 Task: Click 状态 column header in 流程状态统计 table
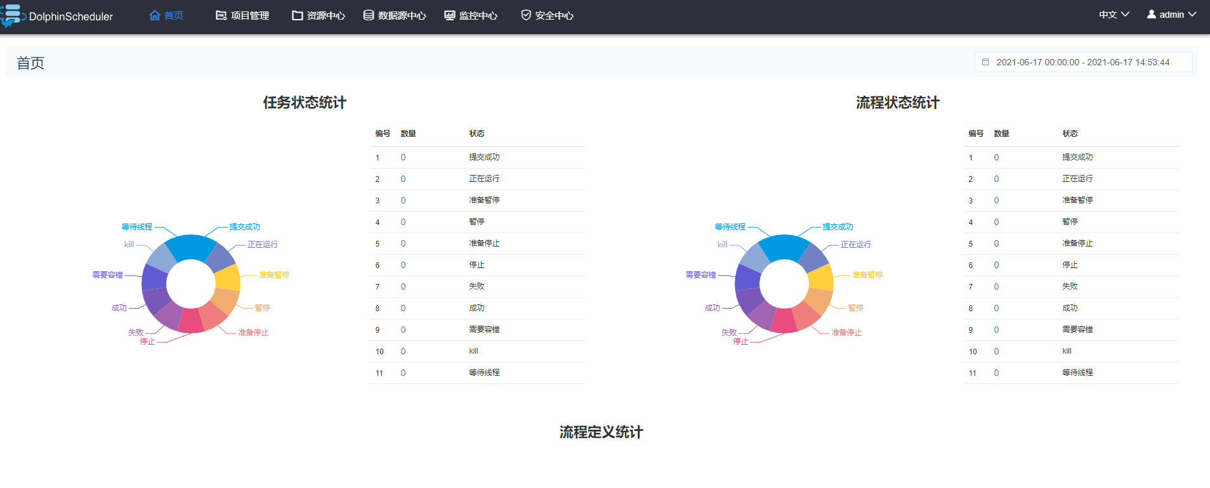(1070, 134)
